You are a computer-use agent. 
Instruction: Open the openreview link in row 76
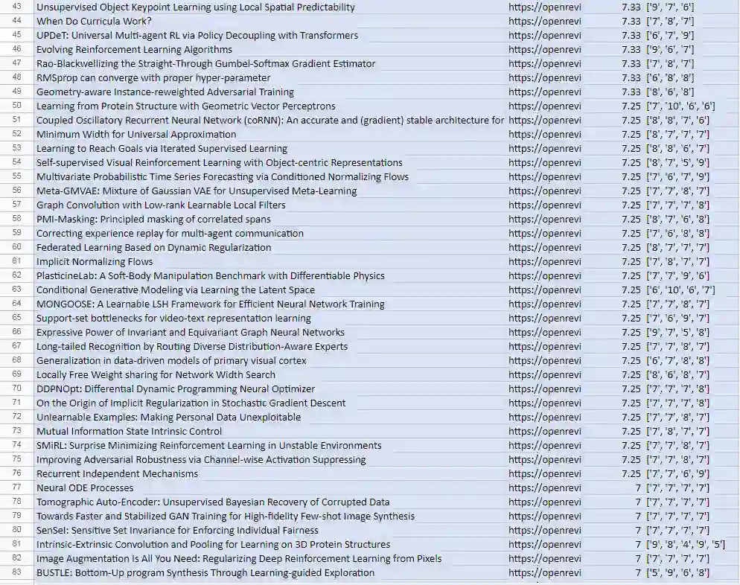pos(545,474)
